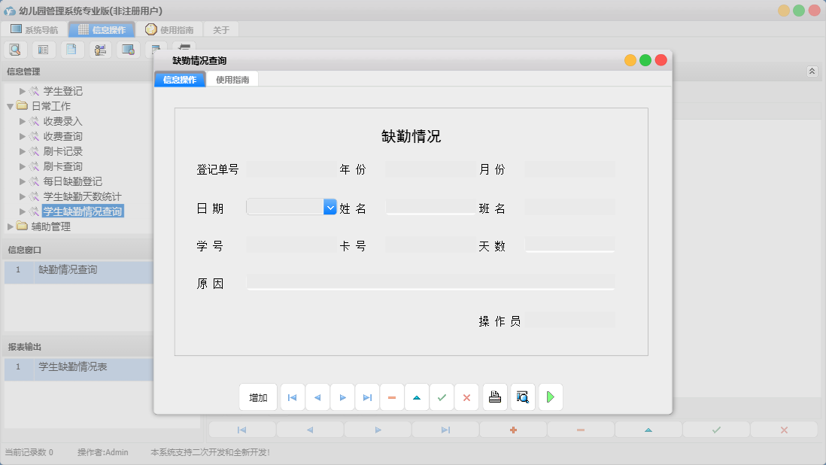Switch to the 系统导航 tab
The height and width of the screenshot is (465, 826).
click(35, 29)
